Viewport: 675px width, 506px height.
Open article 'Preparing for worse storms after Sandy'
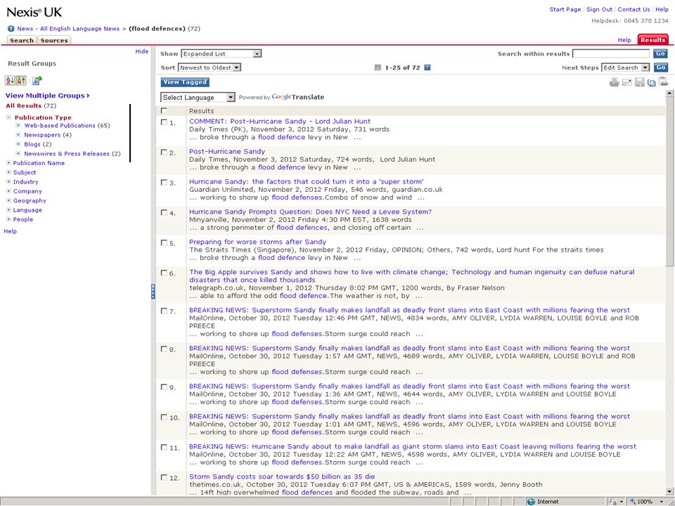(257, 242)
